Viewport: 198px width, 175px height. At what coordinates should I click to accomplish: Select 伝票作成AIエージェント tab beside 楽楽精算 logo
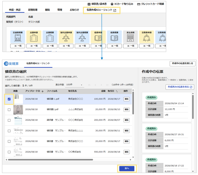[38, 63]
